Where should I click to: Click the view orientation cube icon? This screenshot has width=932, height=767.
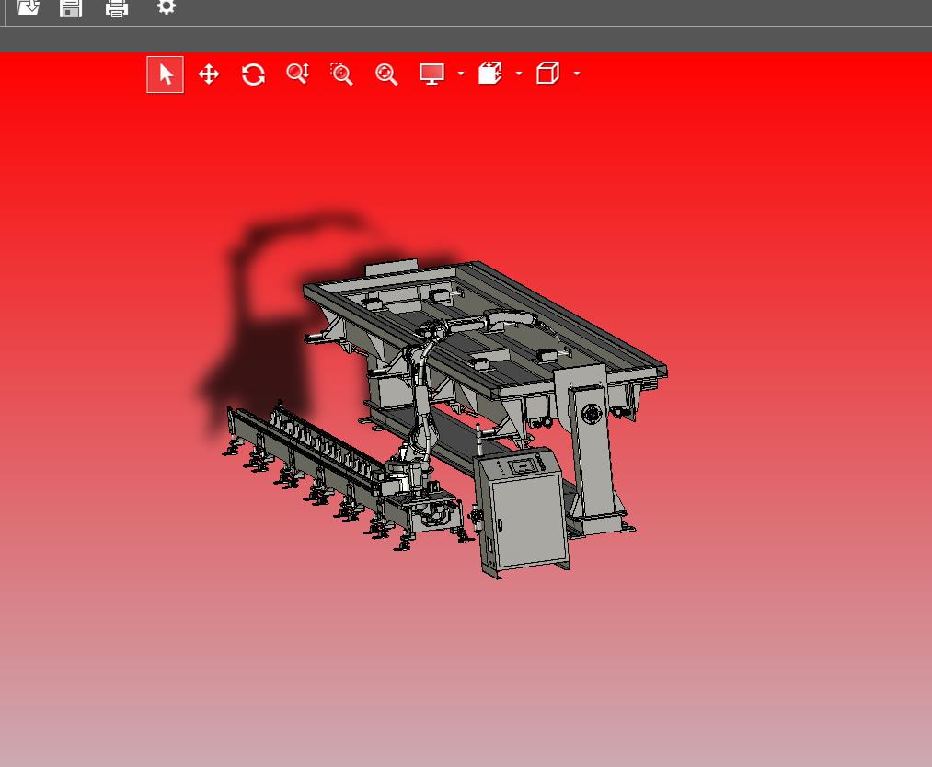(x=547, y=73)
